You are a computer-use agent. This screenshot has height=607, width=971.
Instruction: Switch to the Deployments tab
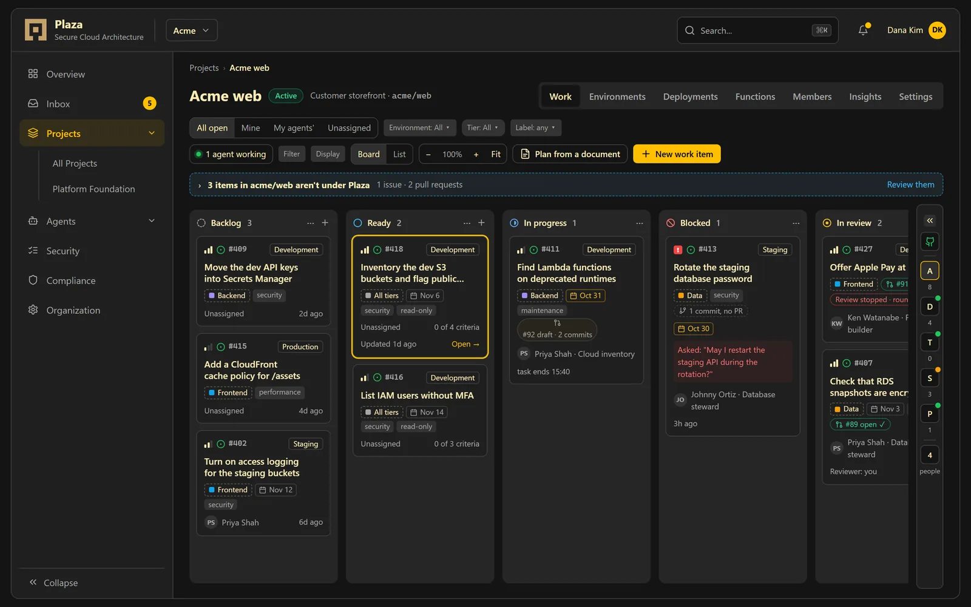point(690,97)
